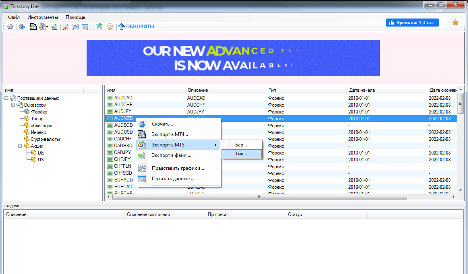Select Товар folder in the tree
The height and width of the screenshot is (274, 468).
pyautogui.click(x=37, y=119)
